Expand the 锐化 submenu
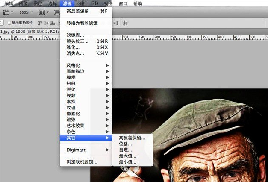The image size is (268, 182). point(86,90)
